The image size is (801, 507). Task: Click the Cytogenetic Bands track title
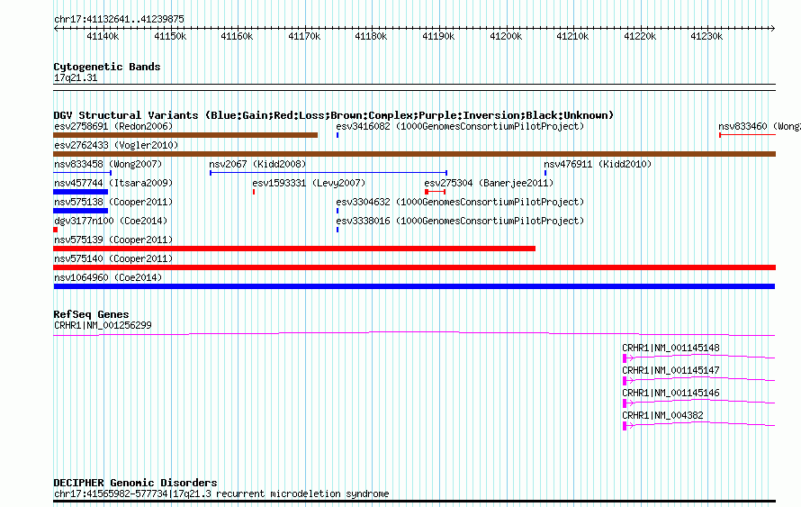click(x=107, y=67)
